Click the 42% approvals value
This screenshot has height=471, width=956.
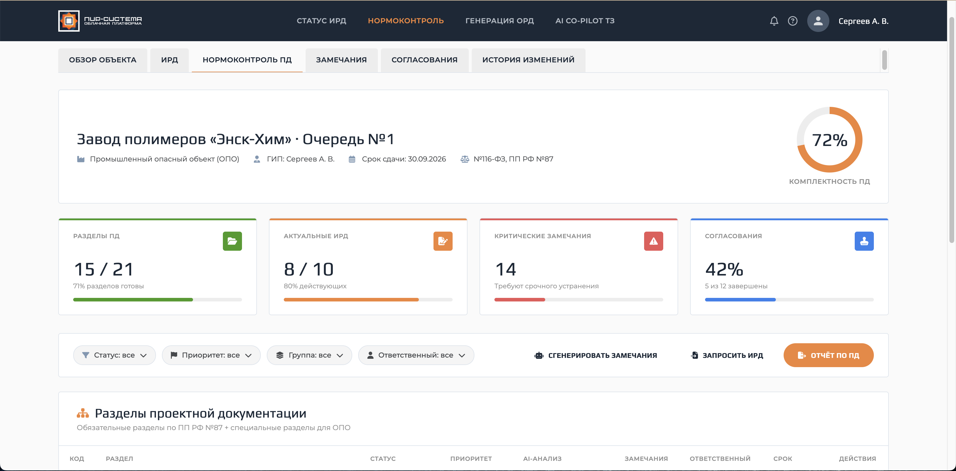coord(724,270)
